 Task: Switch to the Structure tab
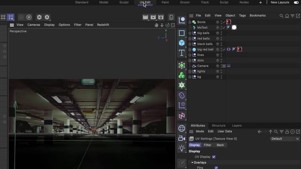point(218,125)
